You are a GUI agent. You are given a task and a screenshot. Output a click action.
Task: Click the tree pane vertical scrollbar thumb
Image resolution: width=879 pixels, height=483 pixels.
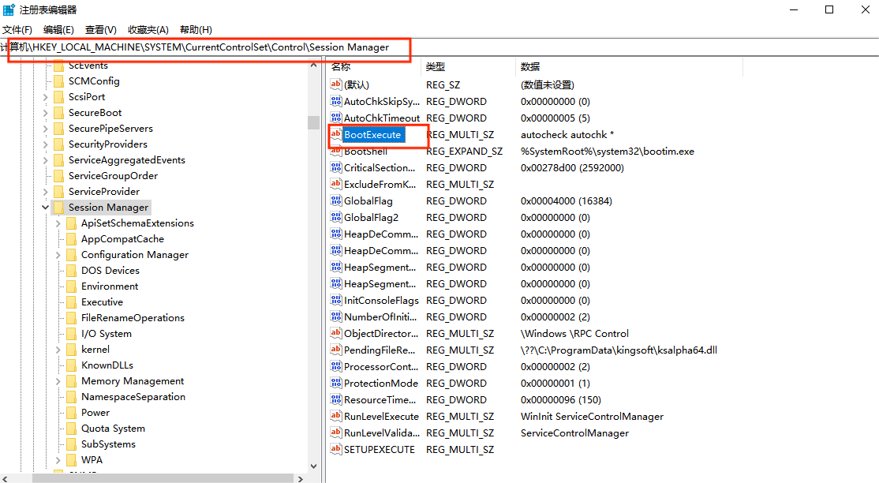[x=313, y=122]
